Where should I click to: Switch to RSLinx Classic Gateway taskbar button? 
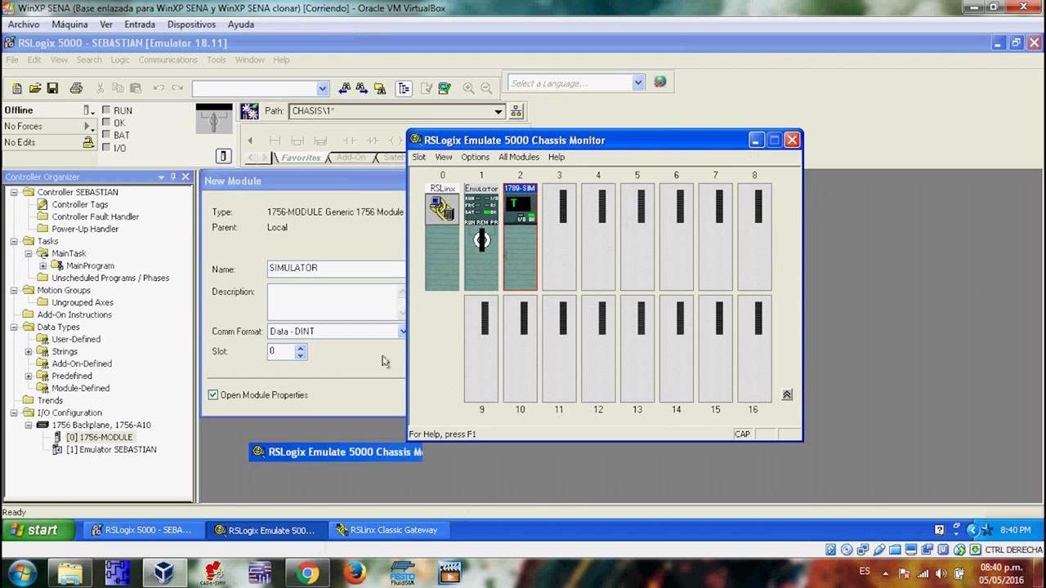pos(387,530)
